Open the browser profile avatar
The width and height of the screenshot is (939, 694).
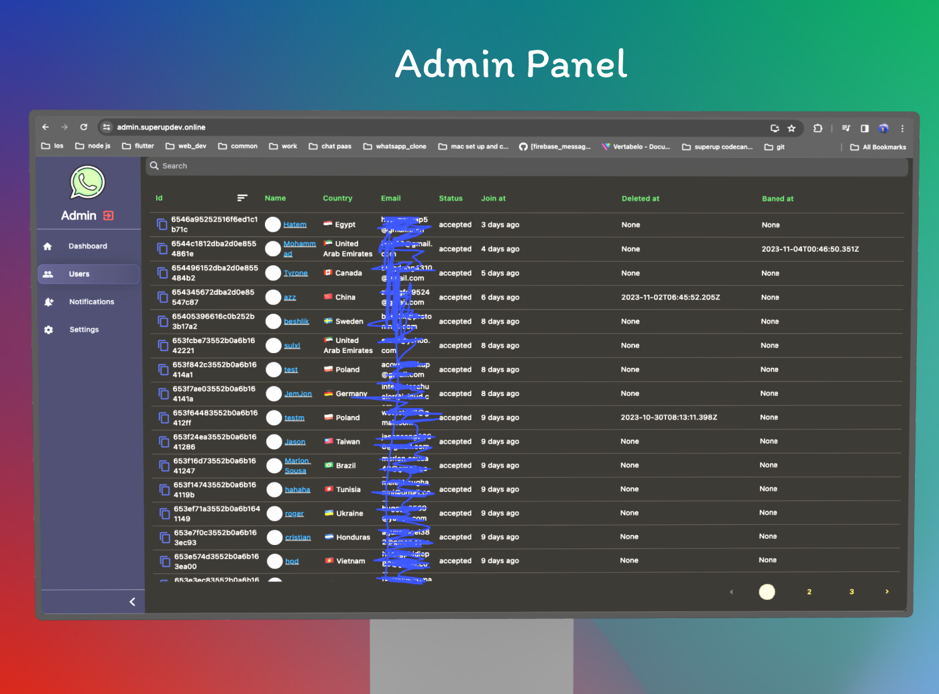click(x=883, y=128)
